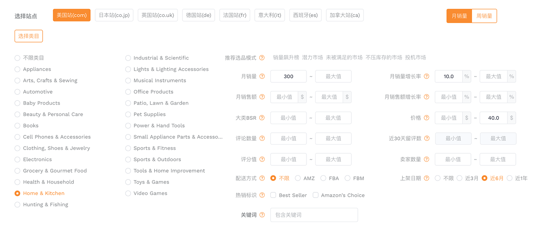Click the help icon for 推荐选品模式

262,58
